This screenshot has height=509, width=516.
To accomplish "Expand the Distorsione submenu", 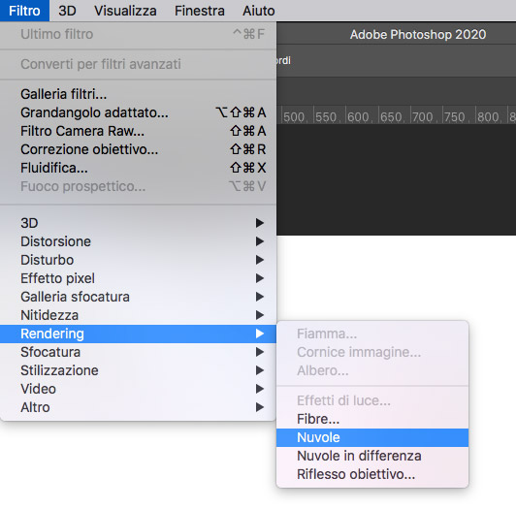I will (x=138, y=241).
